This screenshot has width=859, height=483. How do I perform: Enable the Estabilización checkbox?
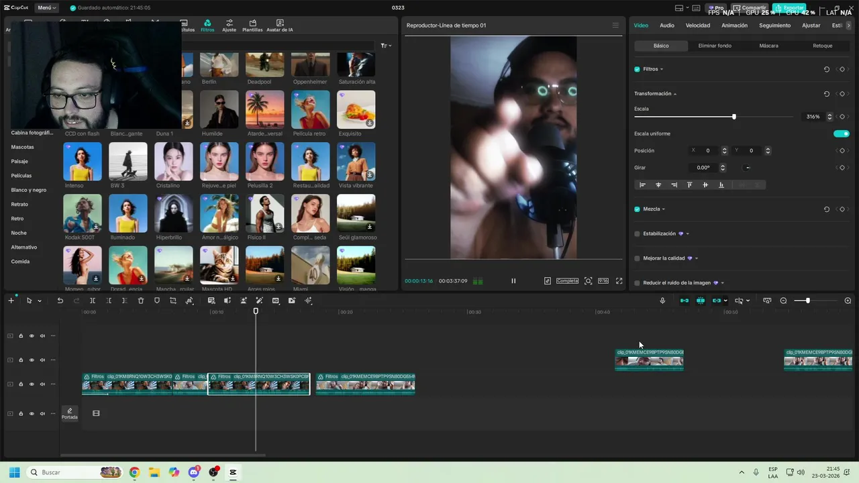coord(637,233)
